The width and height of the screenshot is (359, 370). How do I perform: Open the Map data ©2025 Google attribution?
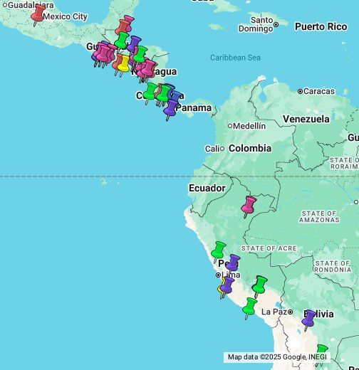pyautogui.click(x=277, y=357)
